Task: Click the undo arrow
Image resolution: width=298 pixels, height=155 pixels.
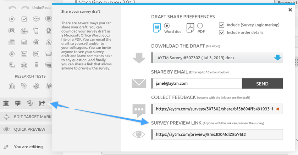Action: (x=12, y=8)
